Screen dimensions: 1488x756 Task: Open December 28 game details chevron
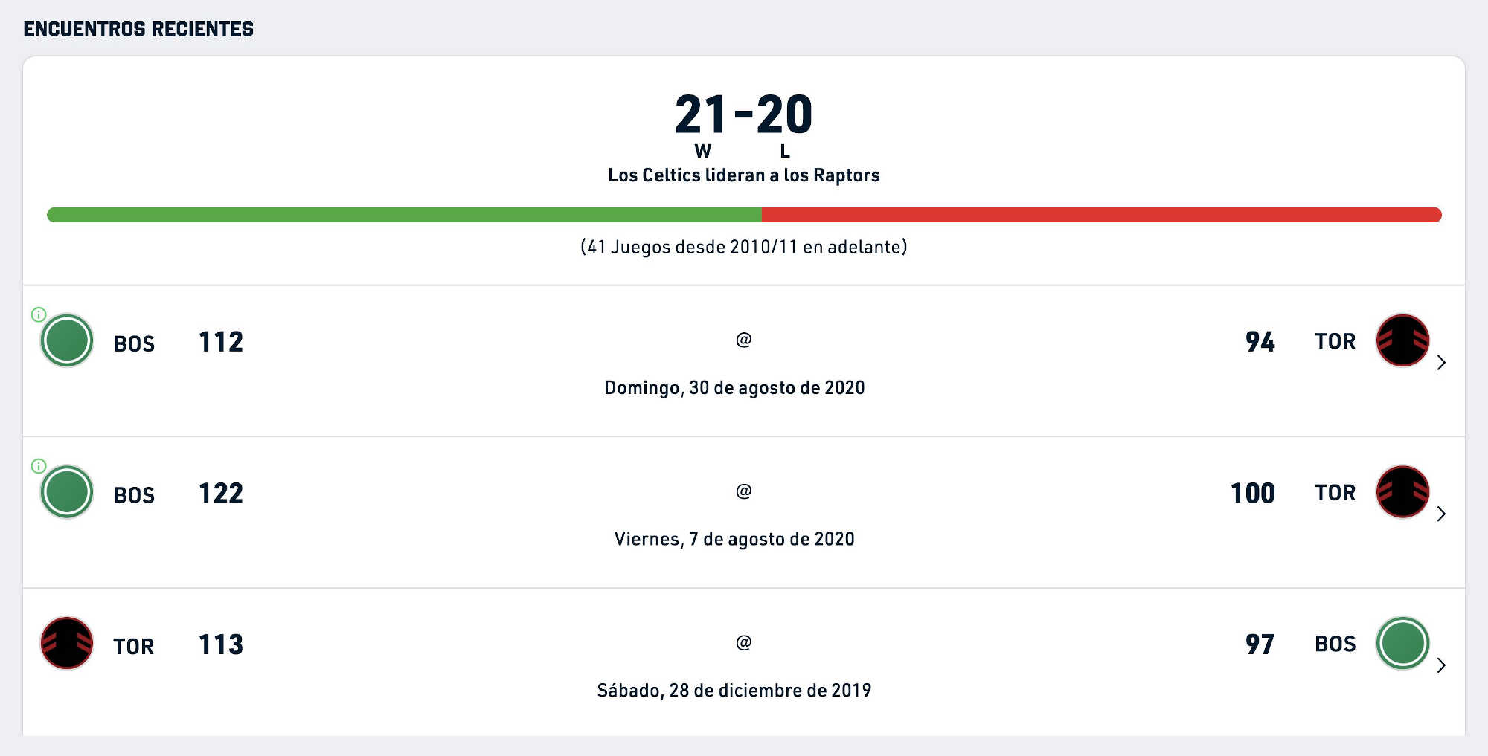(1441, 665)
